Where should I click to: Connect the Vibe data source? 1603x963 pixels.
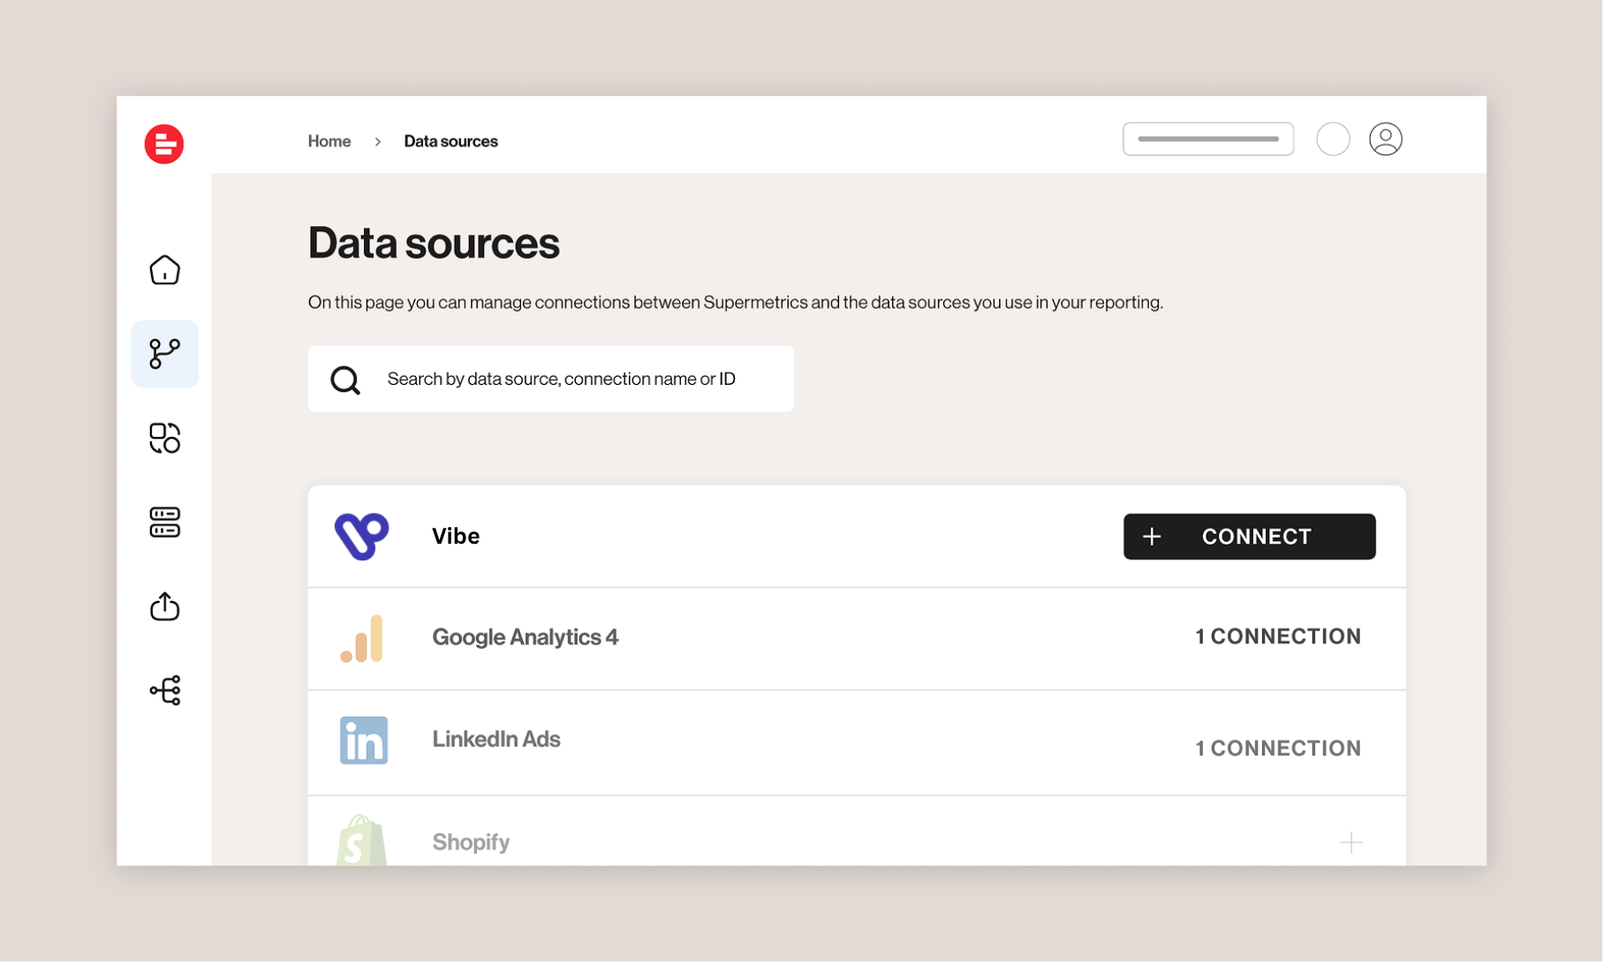[1250, 537]
